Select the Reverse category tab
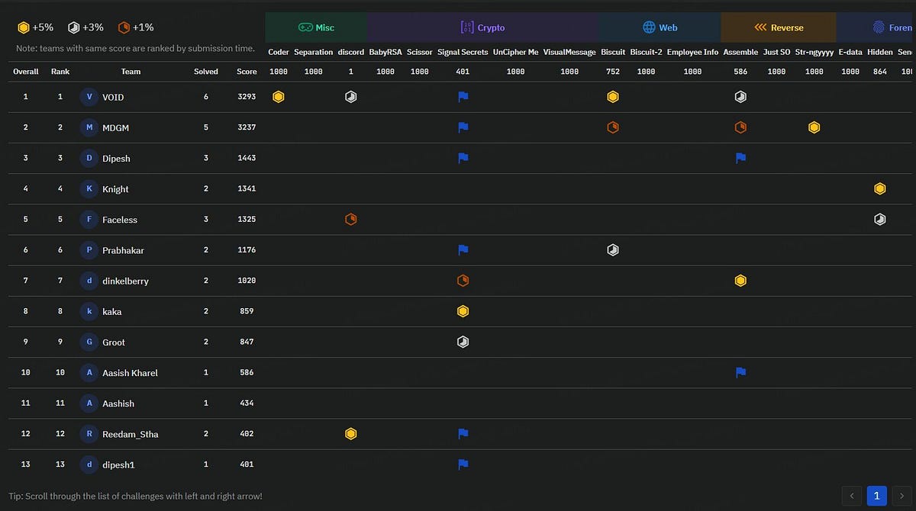The height and width of the screenshot is (511, 916). pyautogui.click(x=779, y=25)
